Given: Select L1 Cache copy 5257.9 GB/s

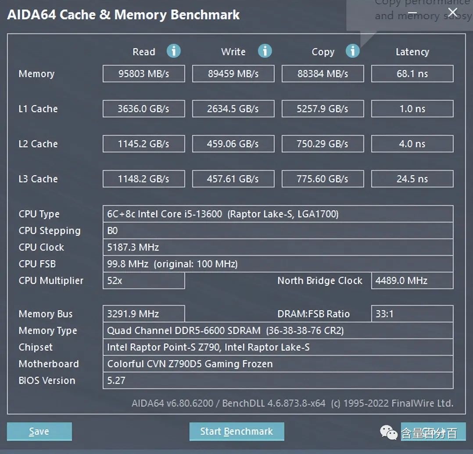Looking at the screenshot, I should click(323, 108).
